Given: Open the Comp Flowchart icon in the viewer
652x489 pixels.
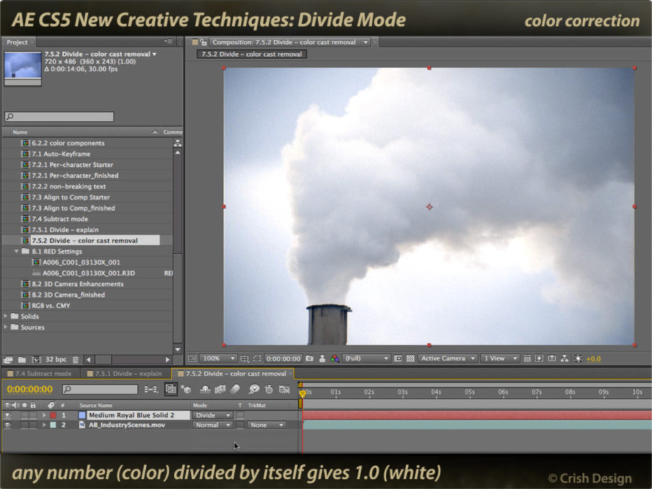Looking at the screenshot, I should [x=564, y=358].
